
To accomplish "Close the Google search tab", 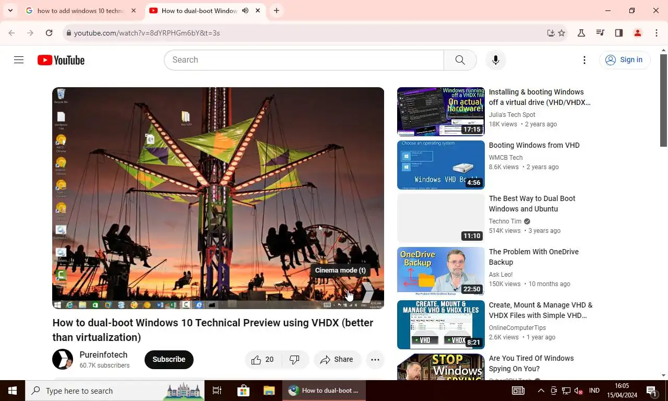I will pyautogui.click(x=134, y=10).
